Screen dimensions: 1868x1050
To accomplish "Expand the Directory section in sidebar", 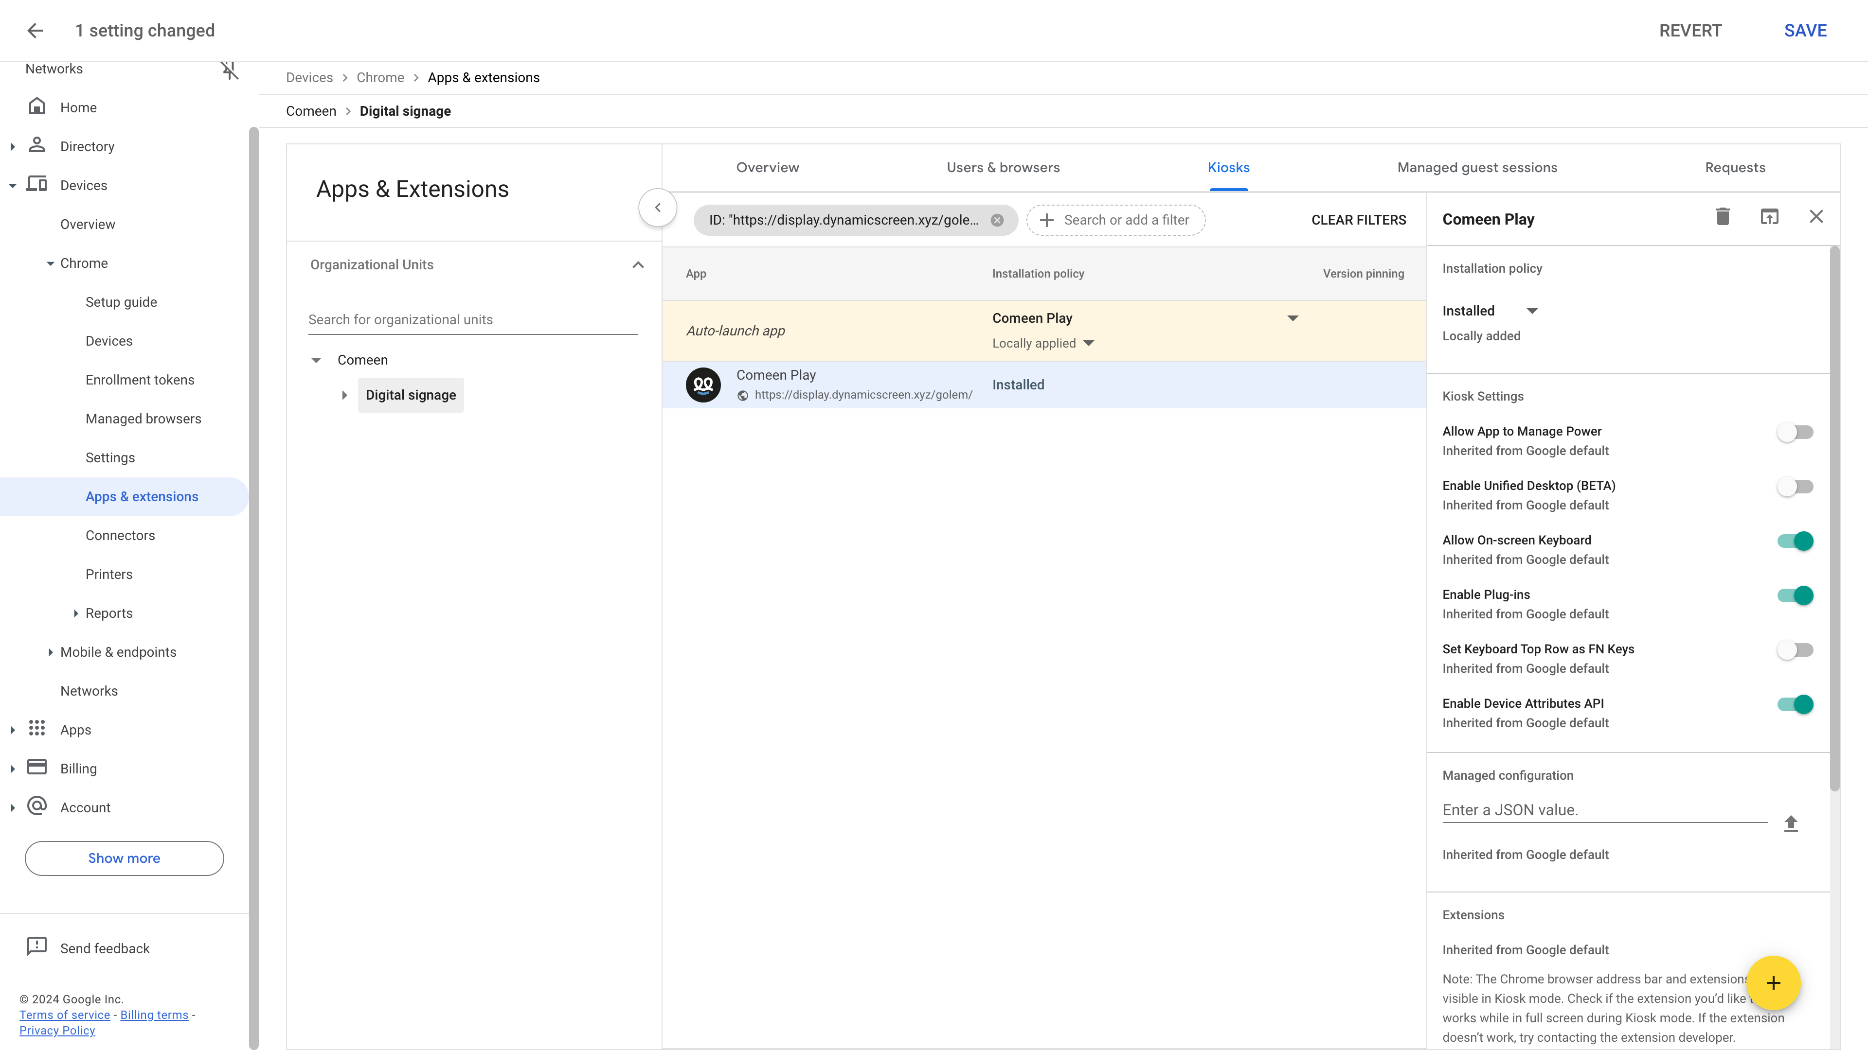I will (12, 146).
